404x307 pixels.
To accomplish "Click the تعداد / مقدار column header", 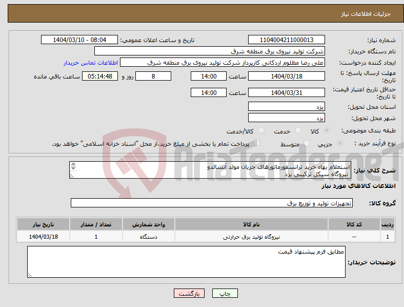I will pos(96,224).
